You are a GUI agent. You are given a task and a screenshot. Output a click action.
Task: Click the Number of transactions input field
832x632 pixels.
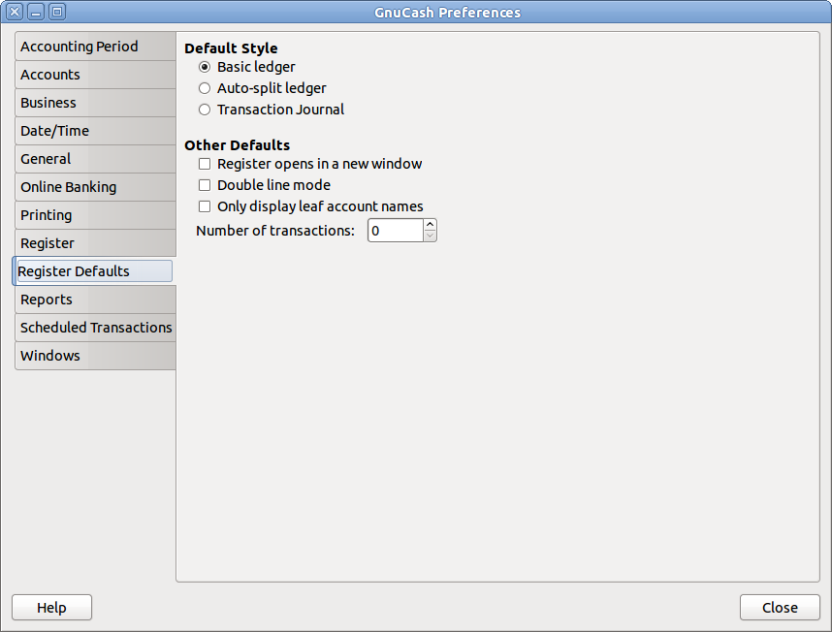coord(395,231)
